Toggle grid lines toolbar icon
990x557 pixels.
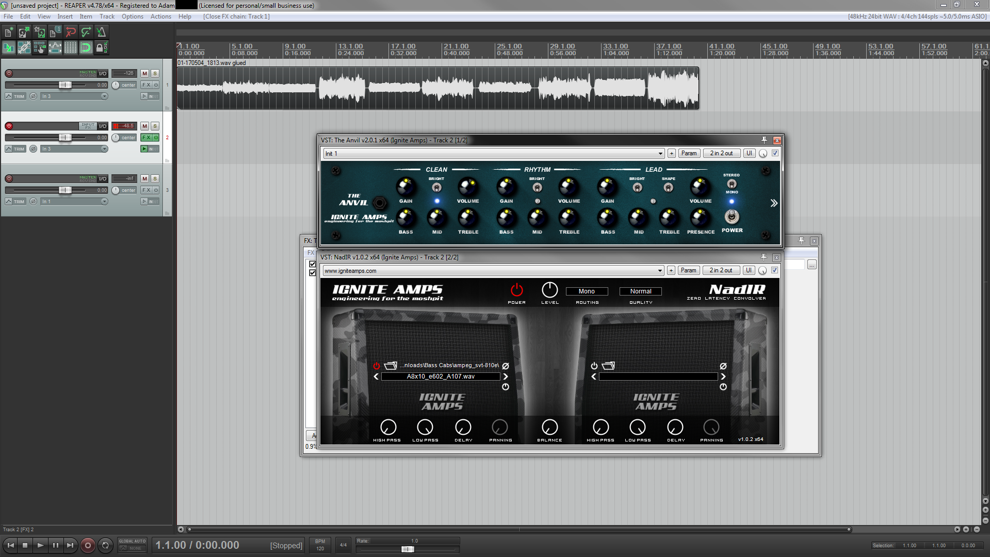pyautogui.click(x=70, y=47)
